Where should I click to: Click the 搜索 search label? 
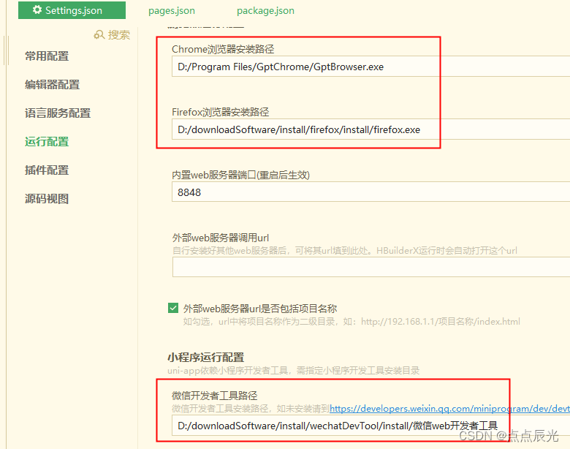[119, 34]
